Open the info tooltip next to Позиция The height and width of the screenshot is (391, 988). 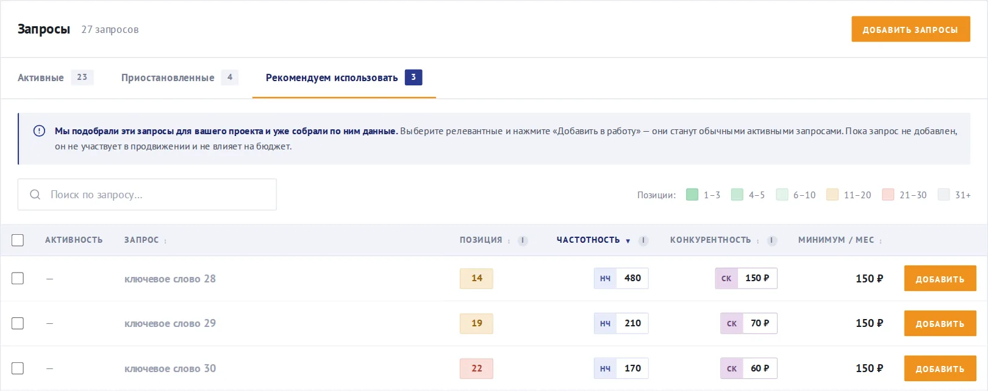click(523, 240)
